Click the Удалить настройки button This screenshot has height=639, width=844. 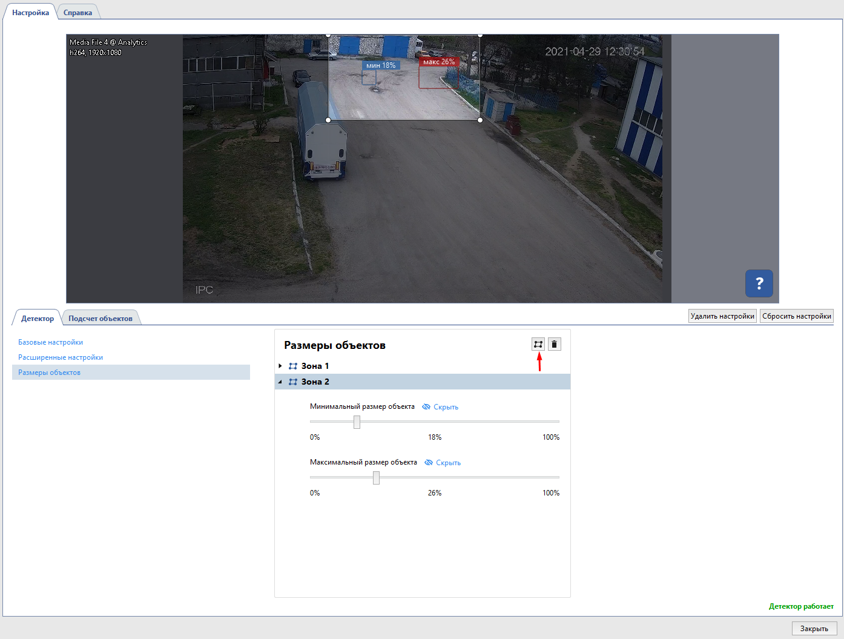point(722,316)
